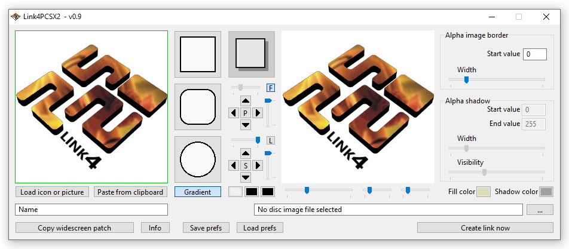Click vertical slider next to P arrows
The height and width of the screenshot is (249, 569).
pos(268,113)
